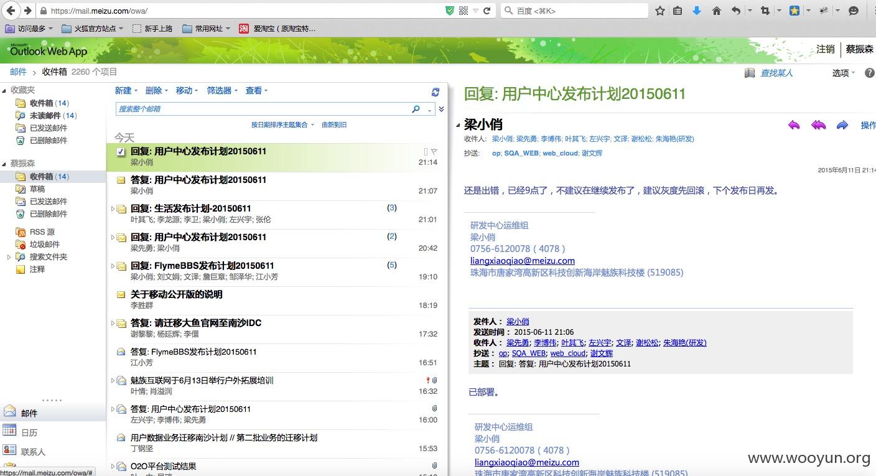Click the browser back arrow button
The width and height of the screenshot is (876, 476).
(x=11, y=11)
